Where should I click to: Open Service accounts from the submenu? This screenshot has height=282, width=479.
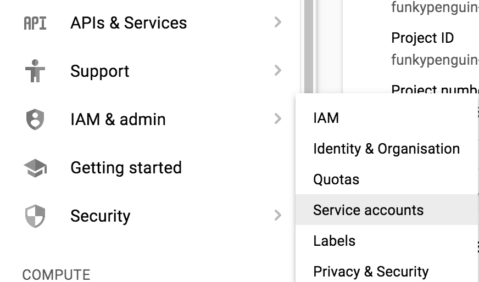click(x=368, y=210)
